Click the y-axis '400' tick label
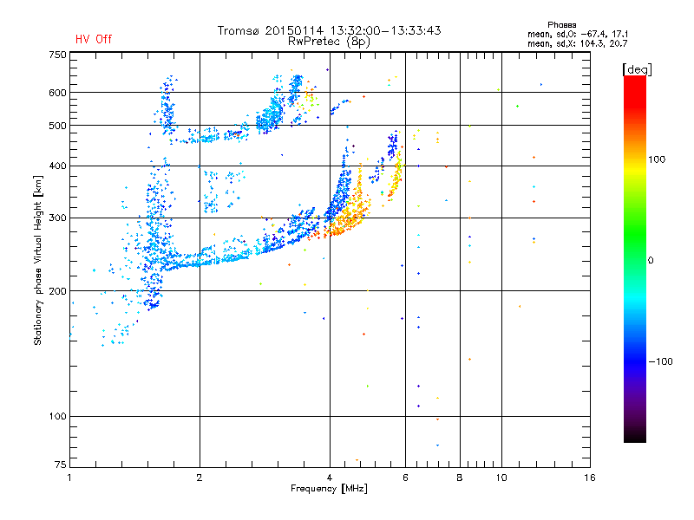 tap(57, 166)
